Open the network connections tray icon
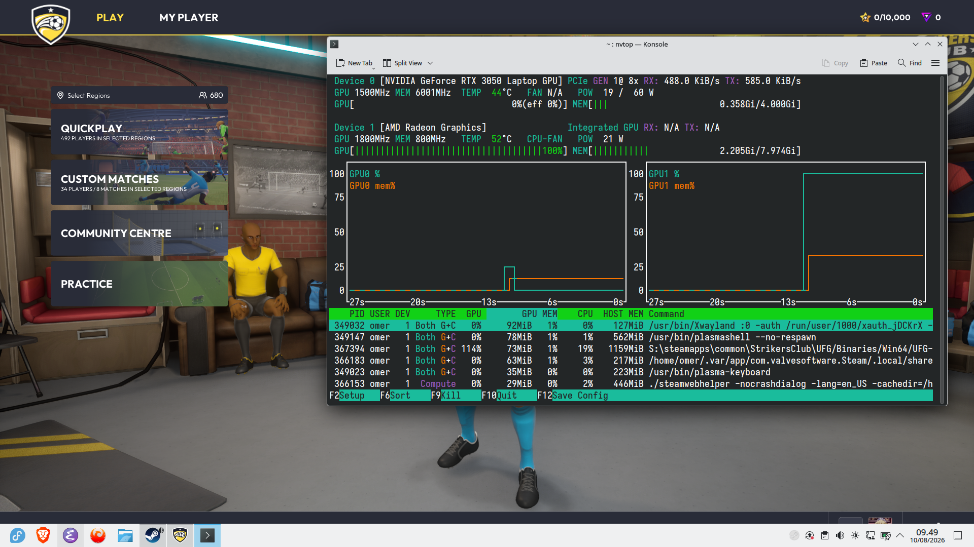Image resolution: width=974 pixels, height=547 pixels. pyautogui.click(x=871, y=535)
